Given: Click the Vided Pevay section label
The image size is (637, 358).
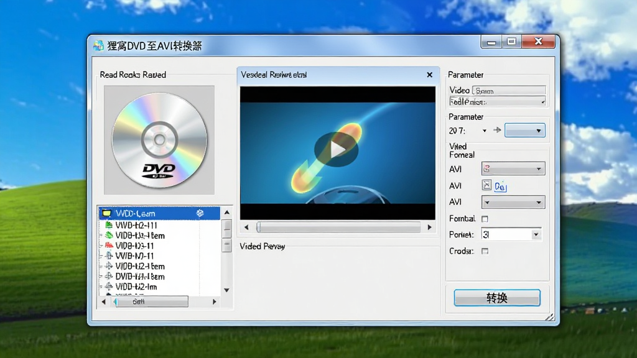Looking at the screenshot, I should pos(263,246).
